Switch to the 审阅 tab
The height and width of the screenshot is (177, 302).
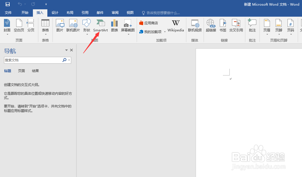point(115,13)
